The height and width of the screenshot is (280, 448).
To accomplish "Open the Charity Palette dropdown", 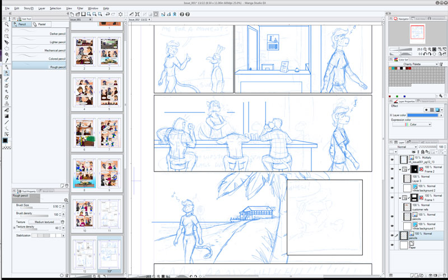I will tap(413, 64).
